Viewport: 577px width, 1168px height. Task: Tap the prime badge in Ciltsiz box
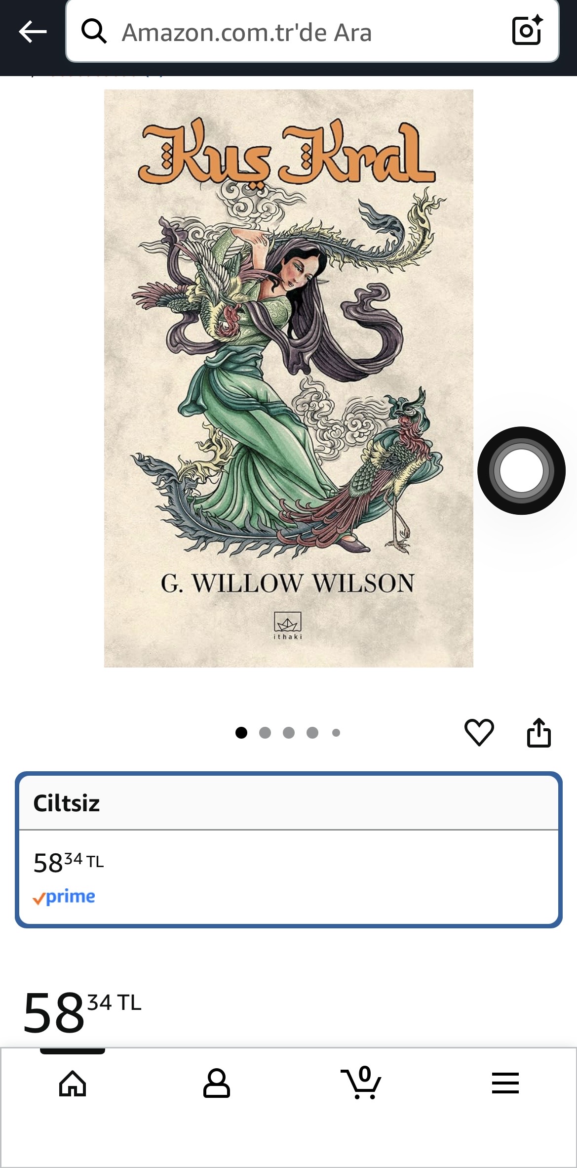pos(64,897)
